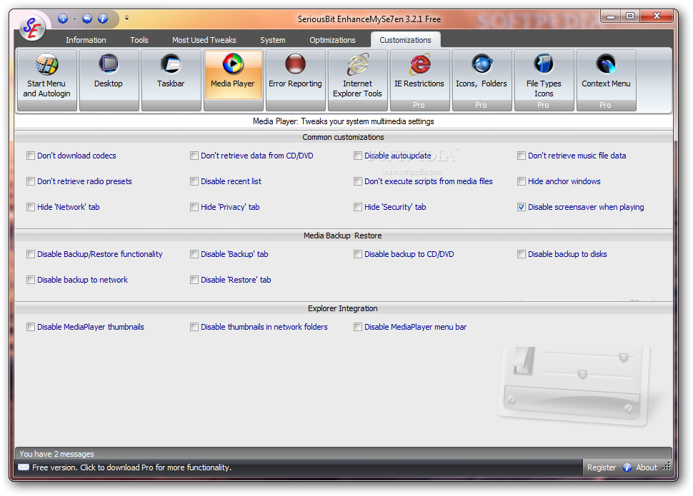Image resolution: width=693 pixels, height=496 pixels.
Task: Check Hide 'Privacy' tab option
Action: point(194,207)
